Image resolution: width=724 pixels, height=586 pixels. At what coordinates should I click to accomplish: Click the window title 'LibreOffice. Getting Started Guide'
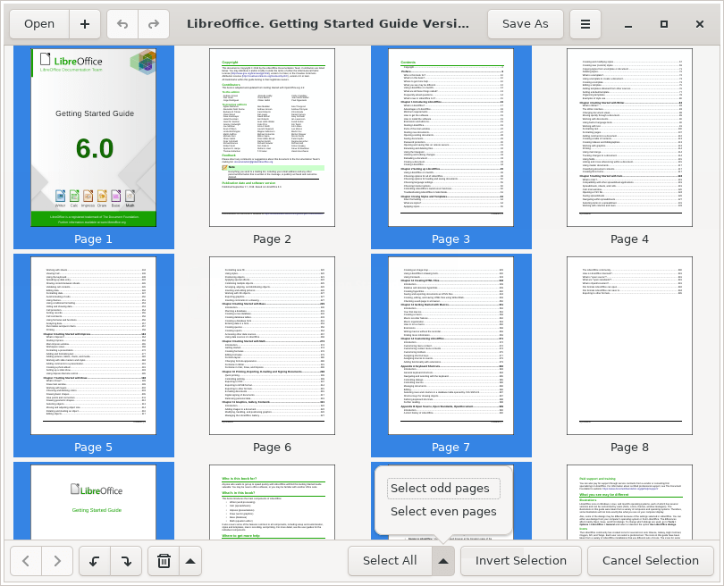(328, 24)
